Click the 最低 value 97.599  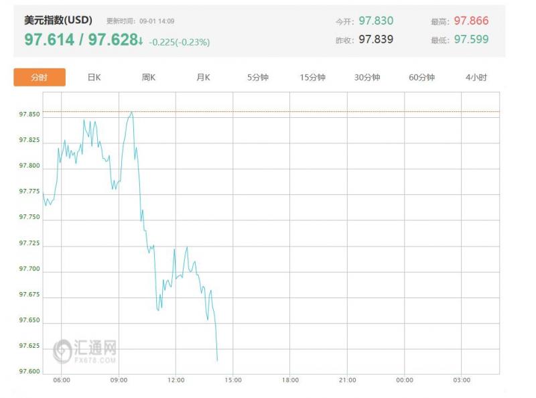pyautogui.click(x=471, y=40)
